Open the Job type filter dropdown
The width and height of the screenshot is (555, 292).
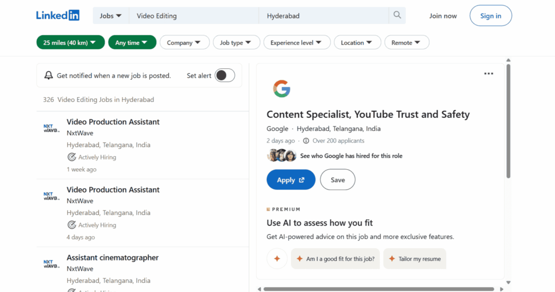(236, 42)
